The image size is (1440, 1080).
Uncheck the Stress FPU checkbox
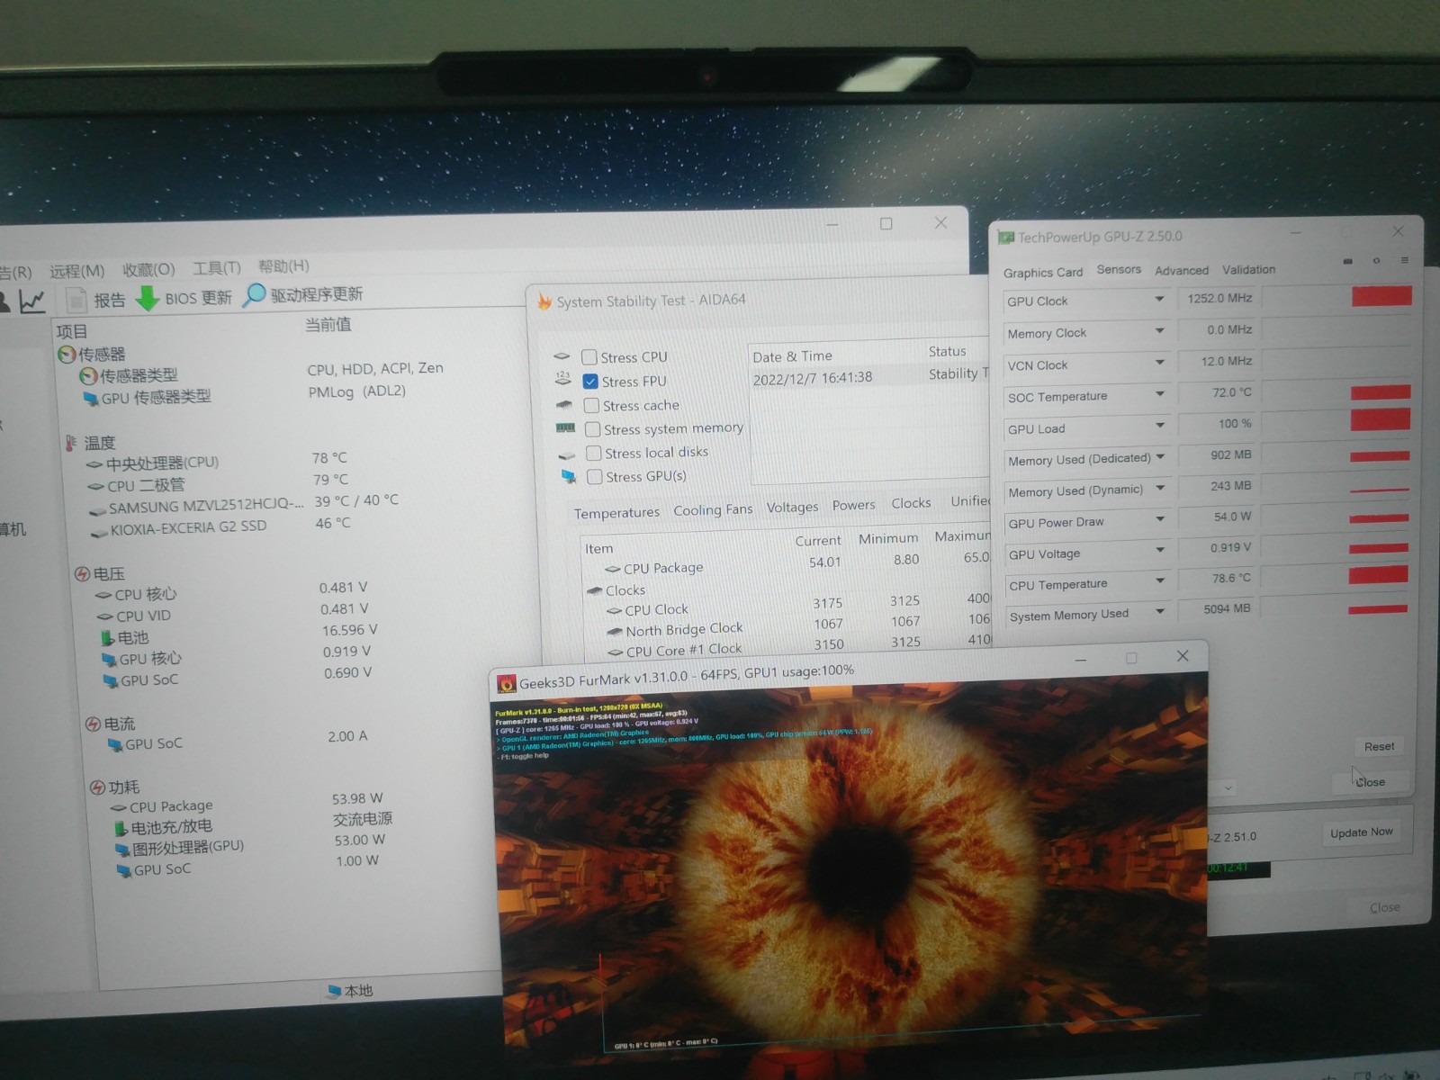tap(590, 382)
